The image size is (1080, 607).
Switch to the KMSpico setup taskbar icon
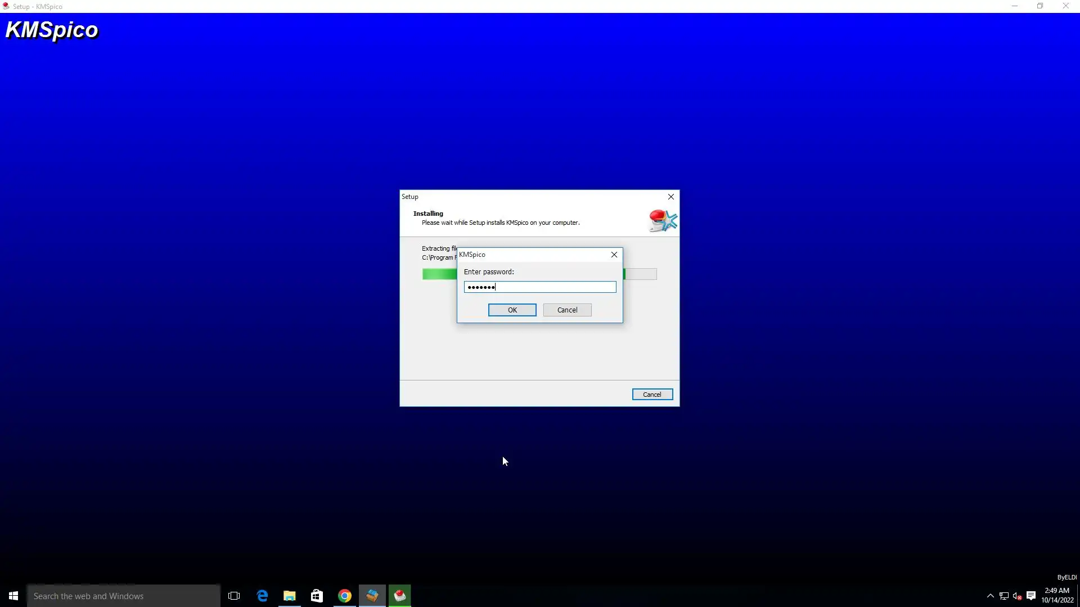click(400, 596)
